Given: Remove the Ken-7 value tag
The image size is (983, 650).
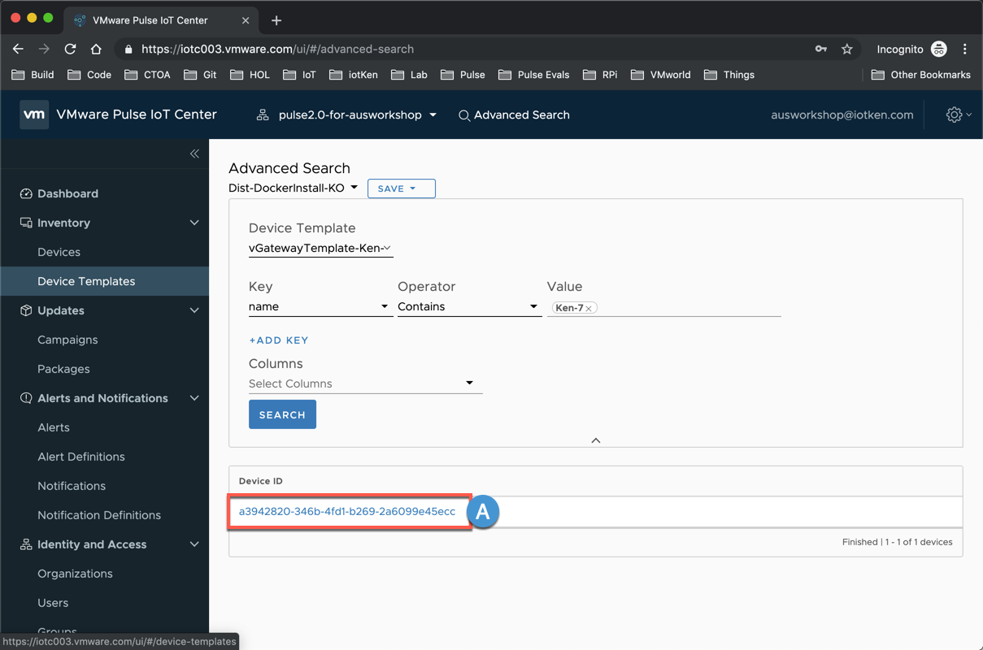Looking at the screenshot, I should [589, 308].
